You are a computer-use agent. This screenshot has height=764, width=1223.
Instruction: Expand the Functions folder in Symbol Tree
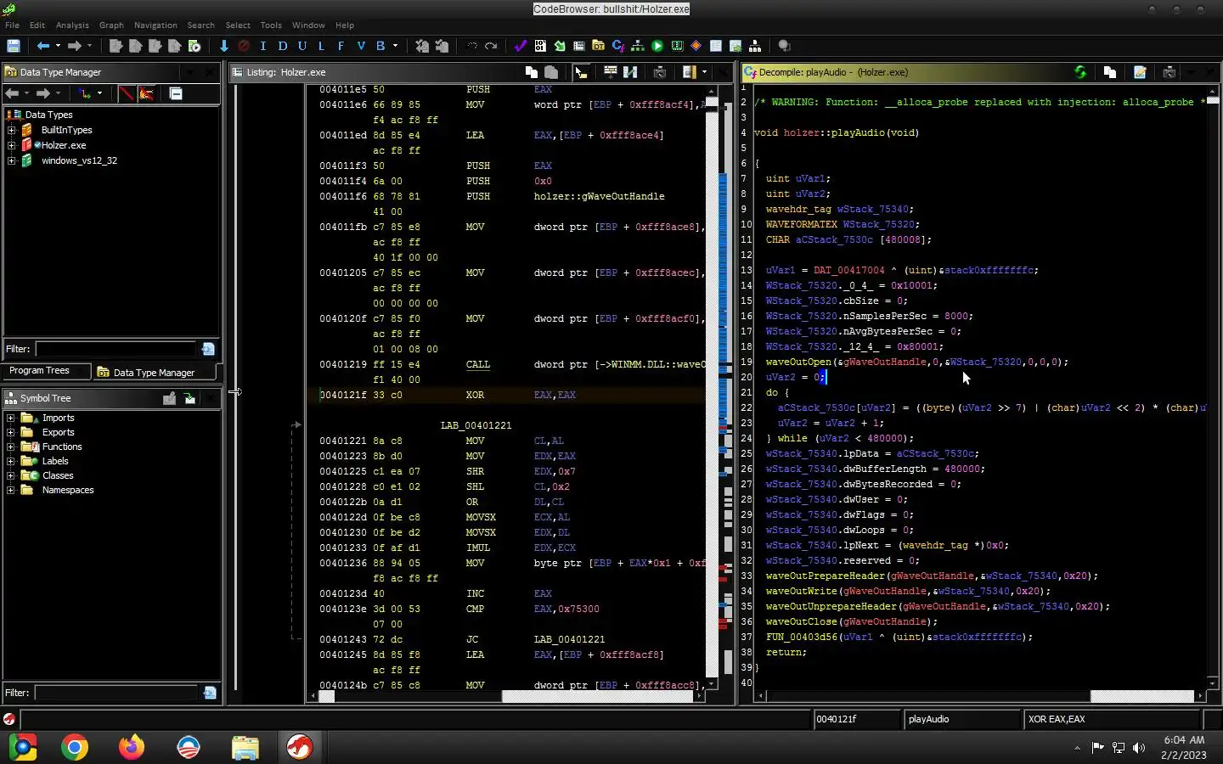tap(10, 447)
